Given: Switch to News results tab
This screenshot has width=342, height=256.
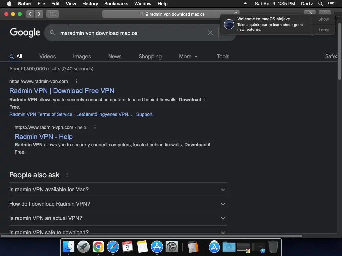Looking at the screenshot, I should (115, 57).
